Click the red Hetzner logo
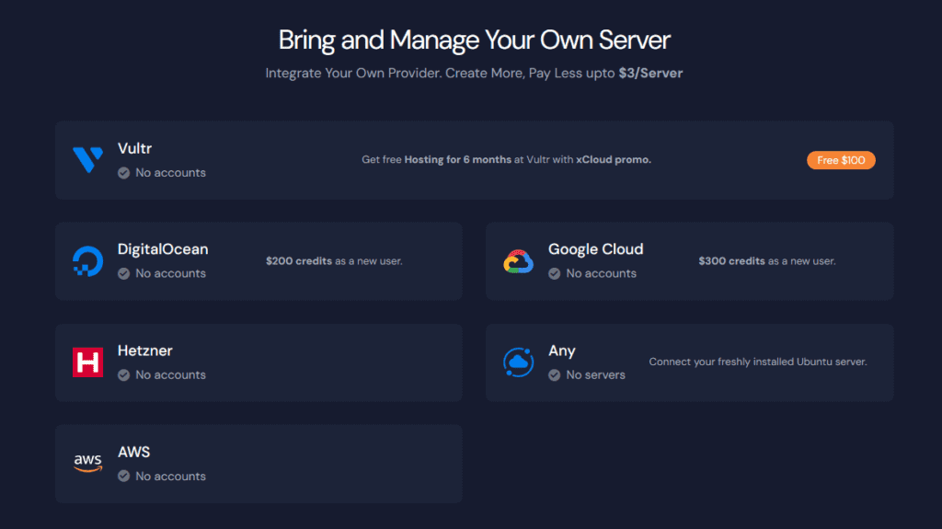Viewport: 942px width, 529px height. [87, 362]
